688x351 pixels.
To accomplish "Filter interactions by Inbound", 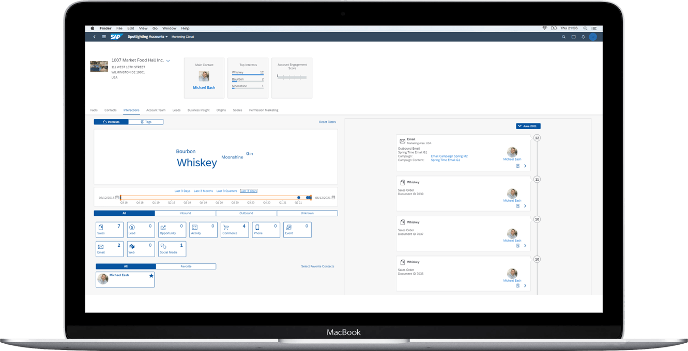I will click(x=185, y=213).
